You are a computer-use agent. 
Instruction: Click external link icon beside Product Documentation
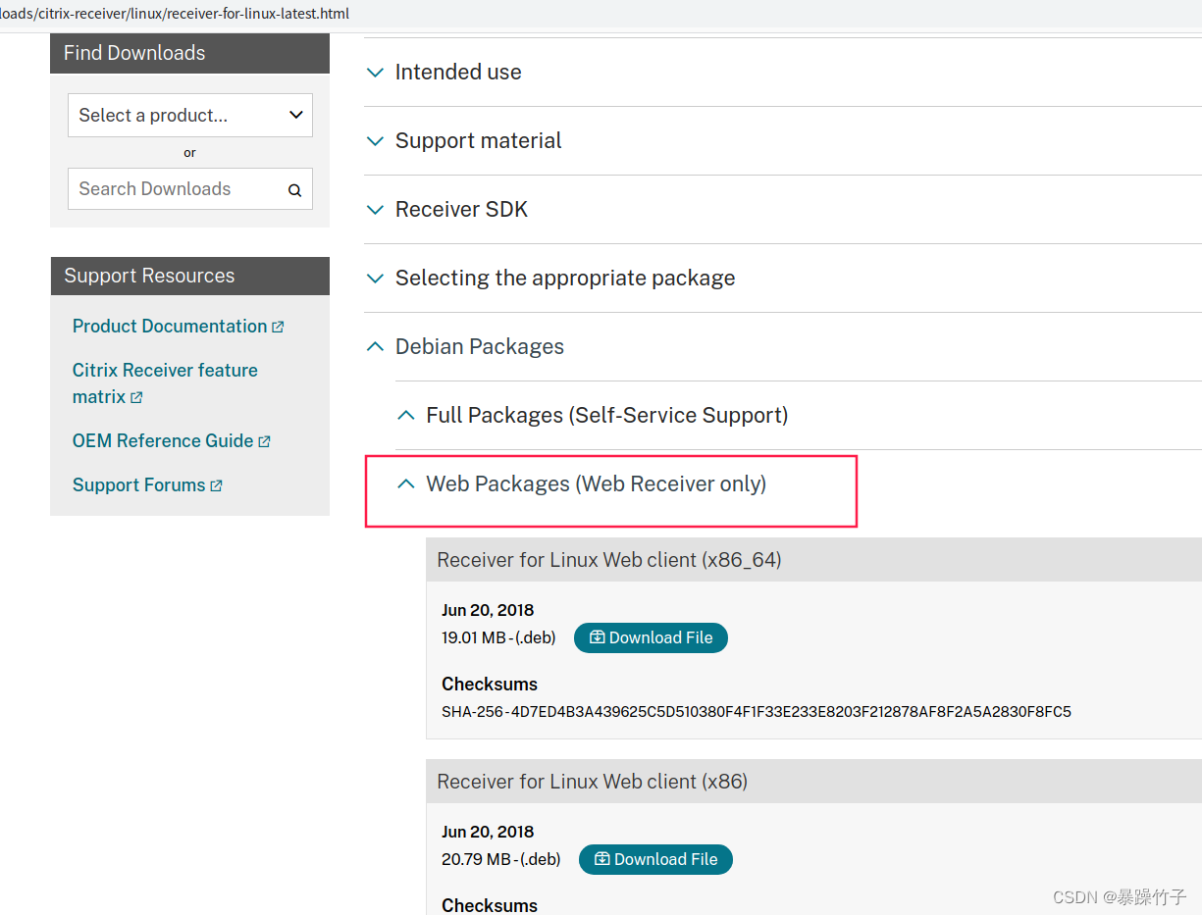click(278, 327)
